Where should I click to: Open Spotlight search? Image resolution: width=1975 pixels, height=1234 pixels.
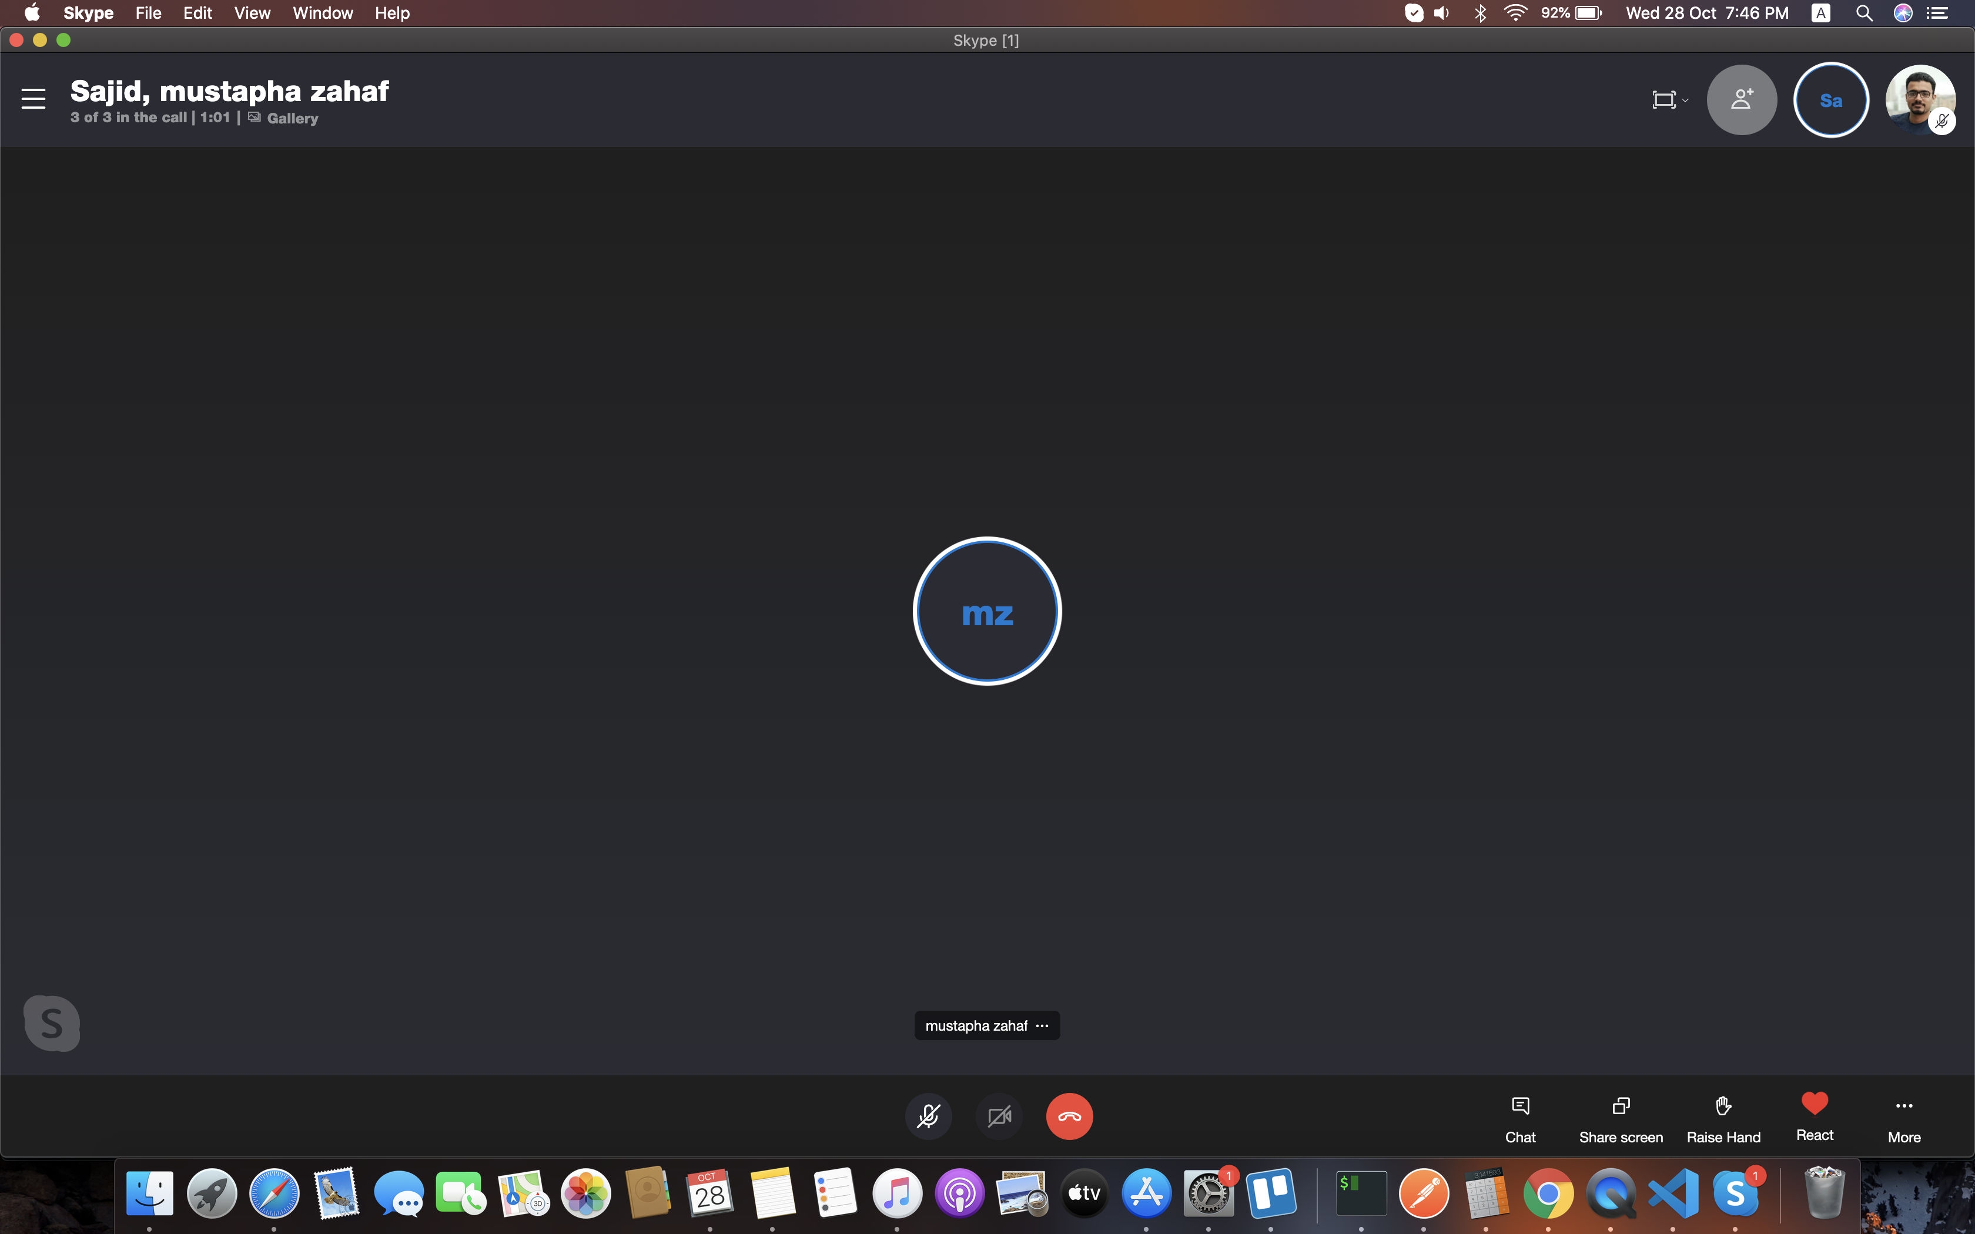[1864, 13]
